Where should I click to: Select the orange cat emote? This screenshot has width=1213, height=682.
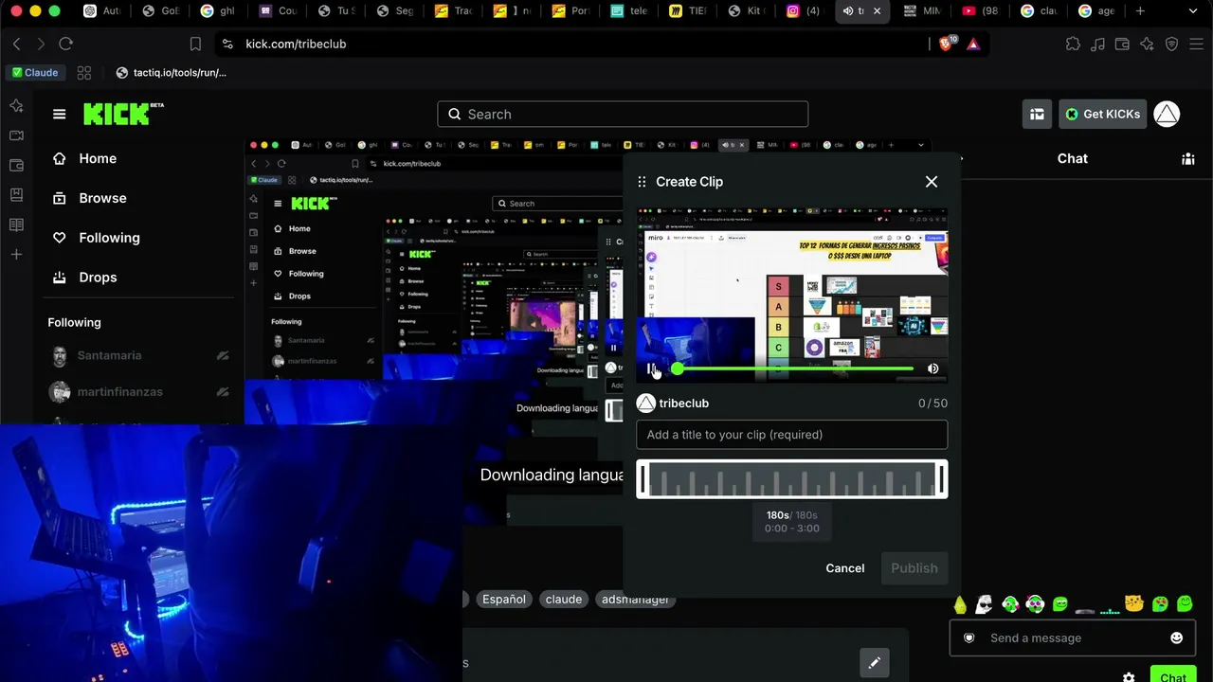1134,604
